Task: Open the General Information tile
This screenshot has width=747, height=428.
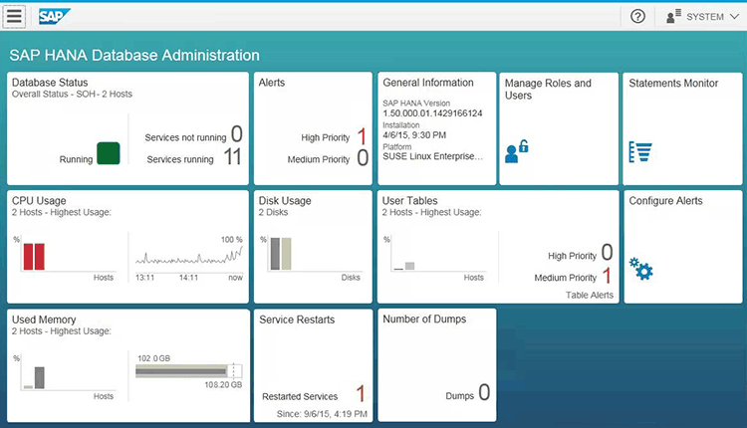Action: point(435,127)
